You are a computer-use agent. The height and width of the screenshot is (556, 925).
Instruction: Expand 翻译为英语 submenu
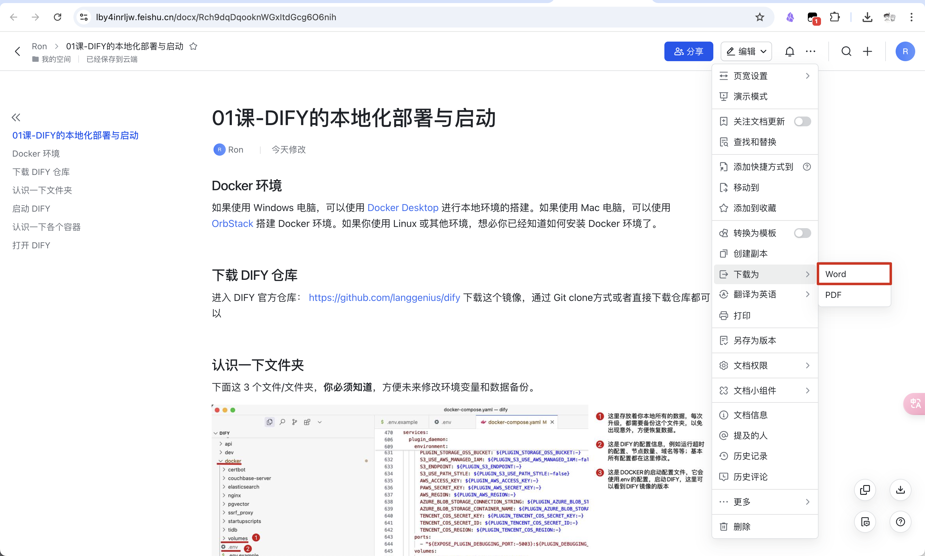tap(765, 295)
